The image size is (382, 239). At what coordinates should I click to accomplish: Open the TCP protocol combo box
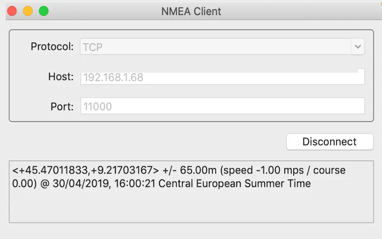pos(222,46)
